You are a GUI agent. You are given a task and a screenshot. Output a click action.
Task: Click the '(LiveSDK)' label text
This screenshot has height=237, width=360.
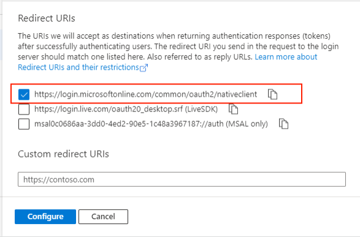click(x=201, y=109)
